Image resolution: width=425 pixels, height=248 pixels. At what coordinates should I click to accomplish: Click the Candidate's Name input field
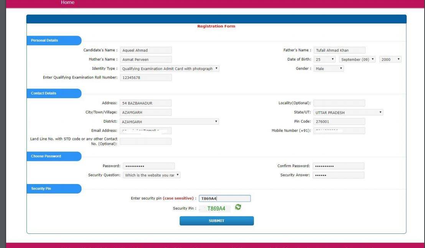pyautogui.click(x=146, y=50)
